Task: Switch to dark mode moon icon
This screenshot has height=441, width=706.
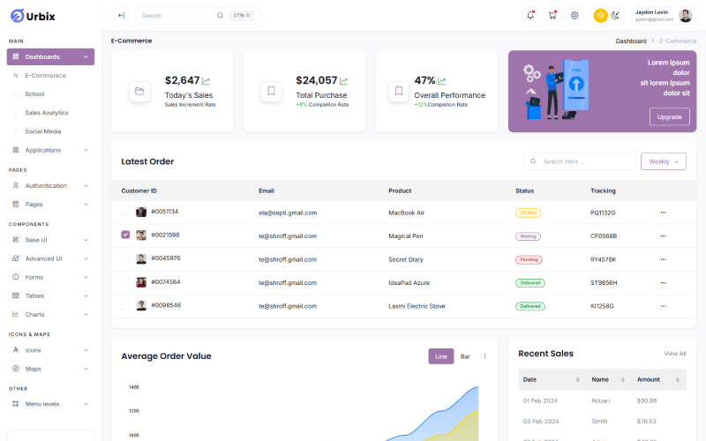Action: click(x=616, y=15)
